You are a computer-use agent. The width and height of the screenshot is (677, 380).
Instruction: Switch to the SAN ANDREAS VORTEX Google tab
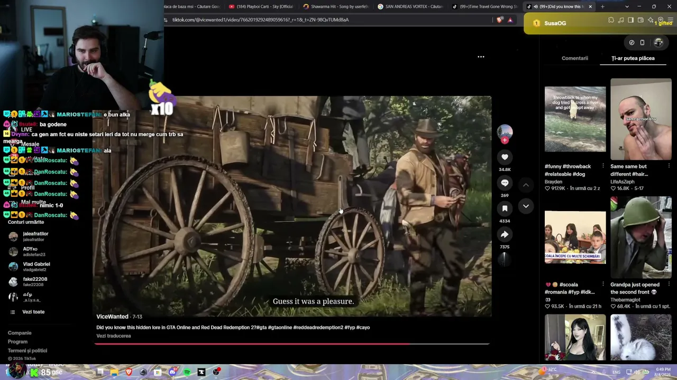[x=409, y=6]
